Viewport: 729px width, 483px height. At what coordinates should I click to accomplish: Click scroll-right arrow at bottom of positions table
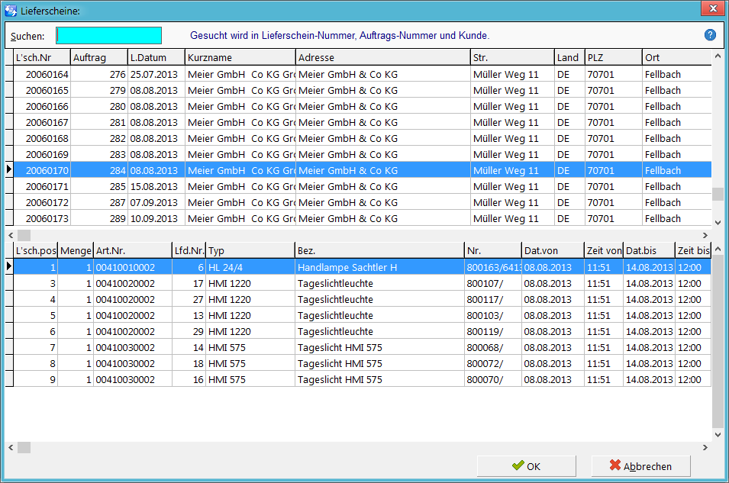click(x=705, y=447)
